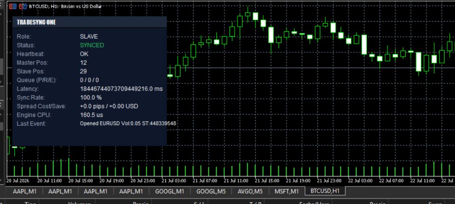
Task: Click the Sync Rate 100.0 % value
Action: click(91, 98)
